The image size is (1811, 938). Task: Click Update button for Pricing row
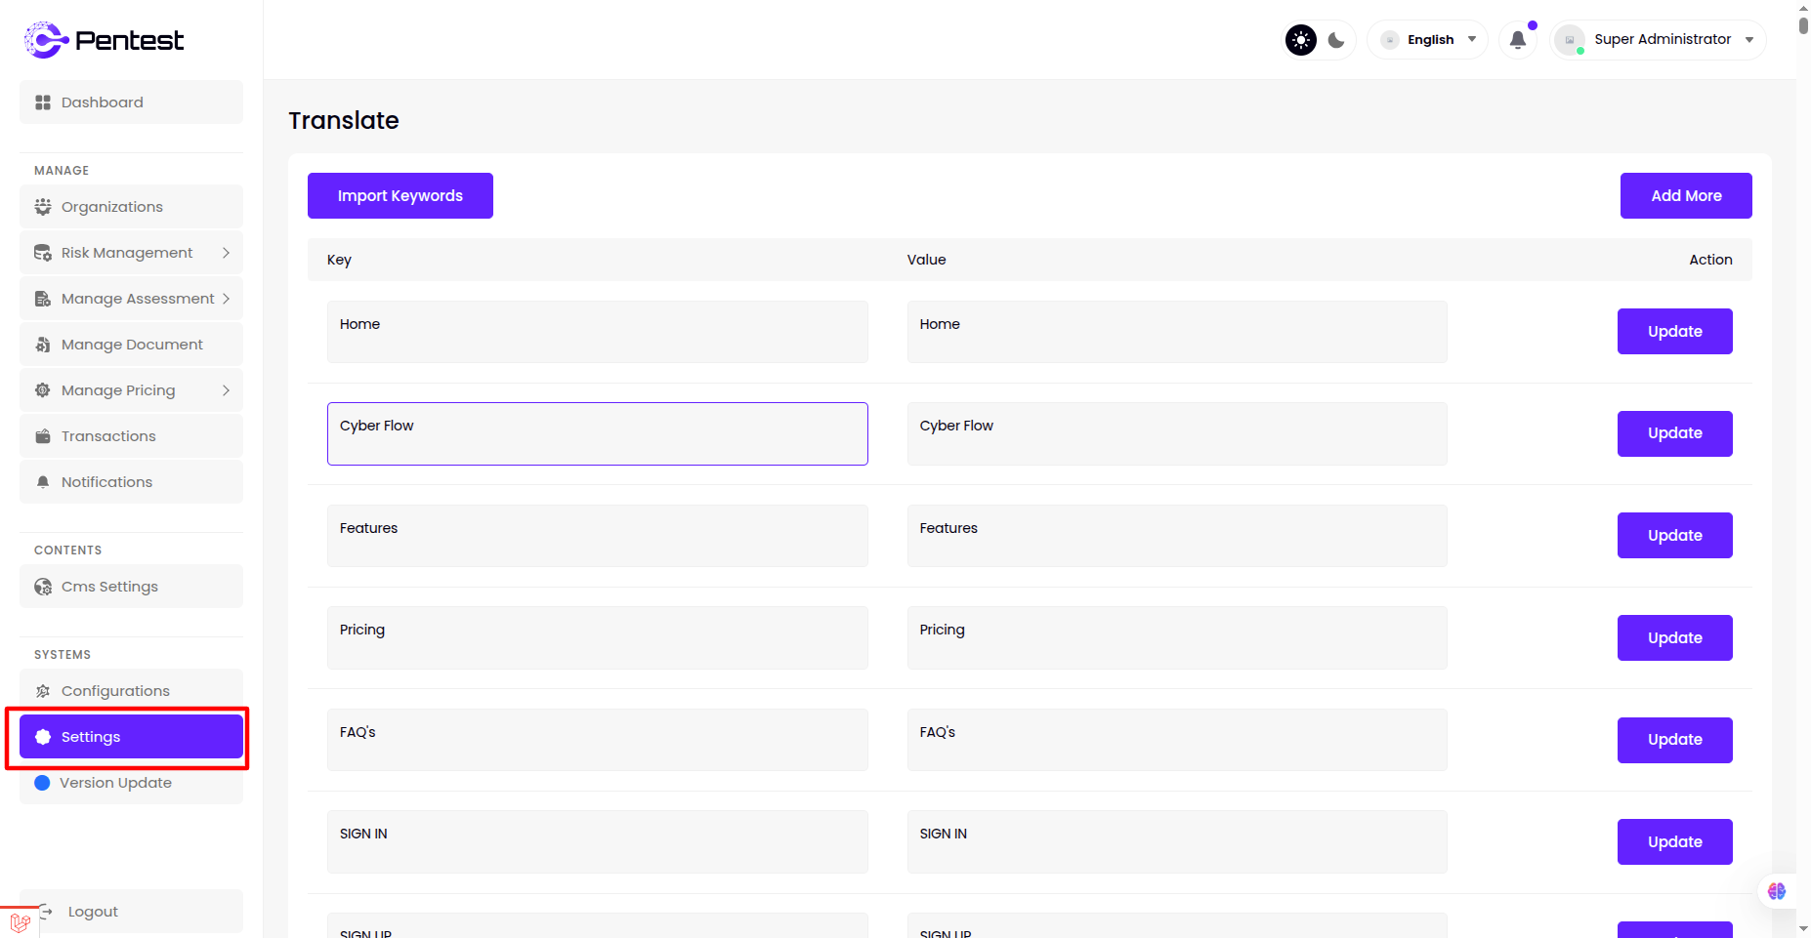coord(1674,638)
